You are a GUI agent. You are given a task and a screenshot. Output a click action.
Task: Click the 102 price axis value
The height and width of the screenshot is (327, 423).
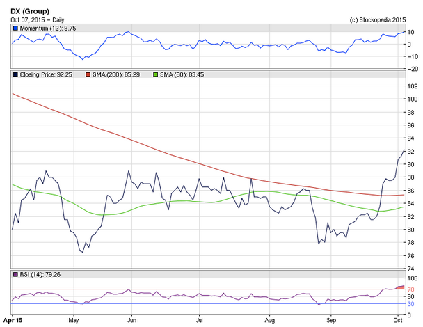413,86
